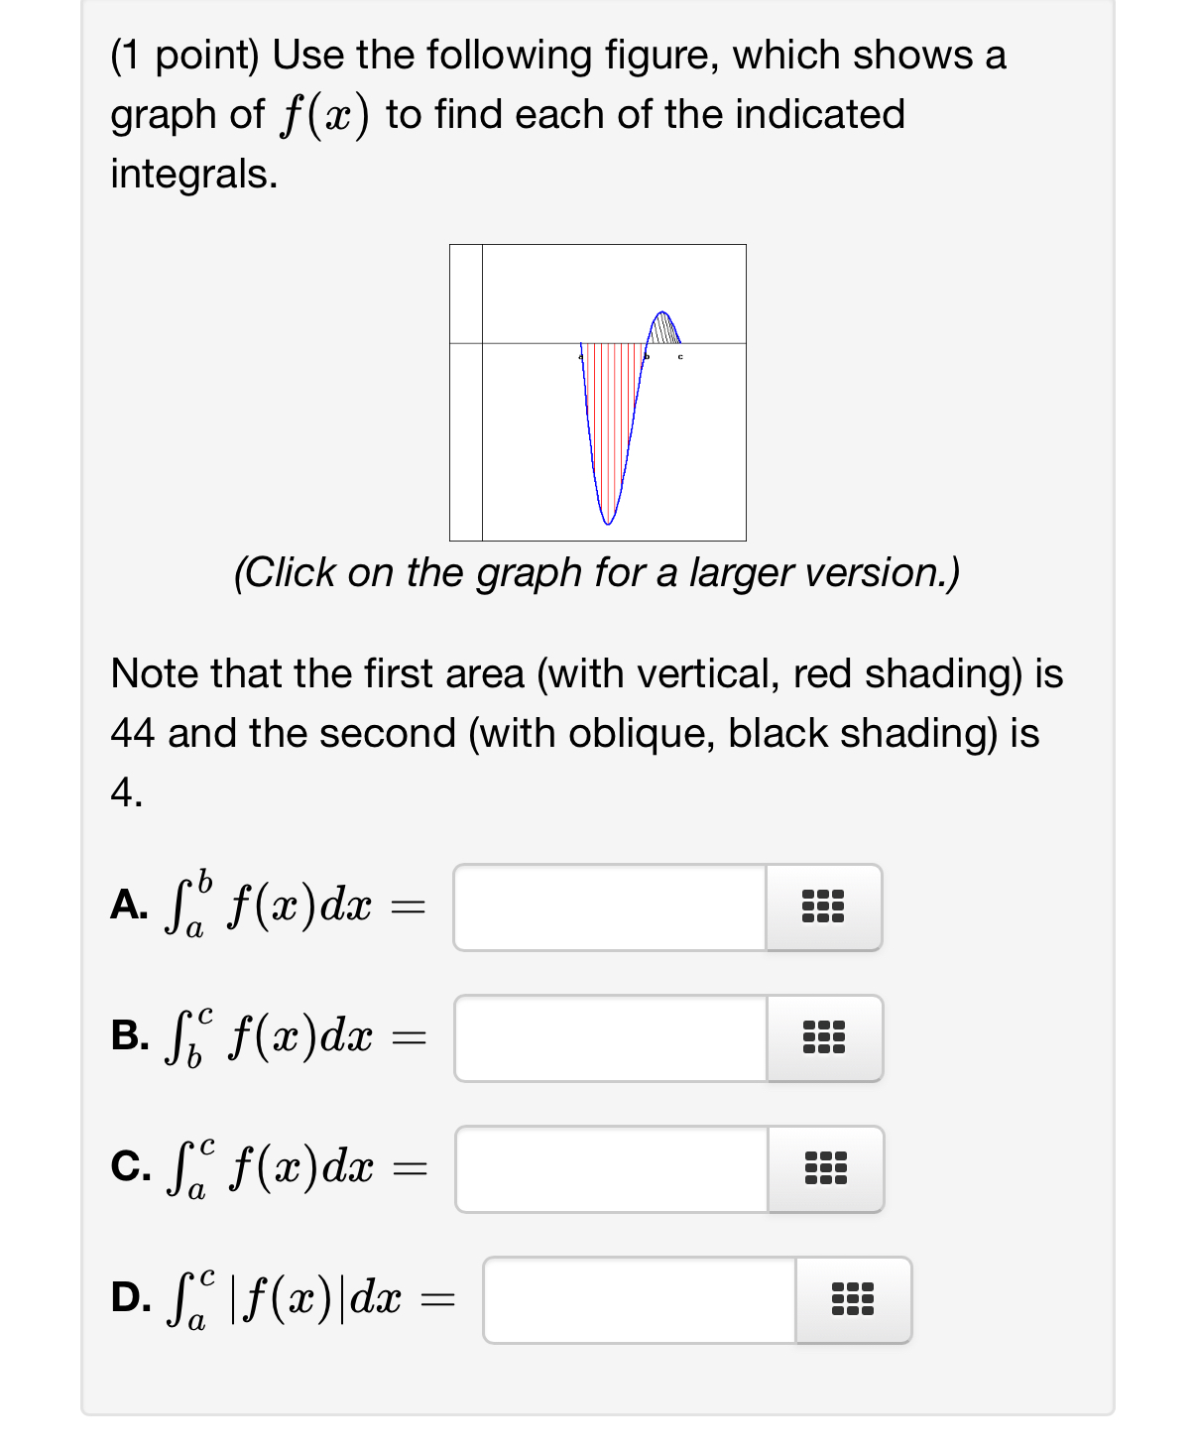
Task: Click the black shaded region of the graph
Action: click(662, 329)
